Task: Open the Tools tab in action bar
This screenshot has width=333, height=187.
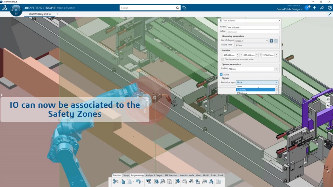Action: [x=213, y=175]
